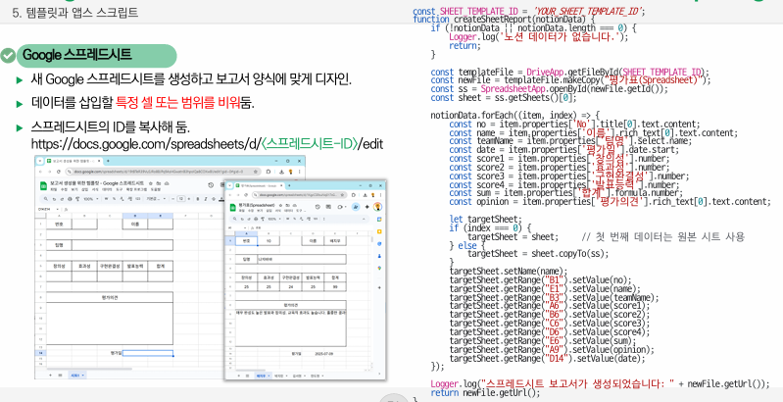Bookmark the page using the star in template window address bar
This screenshot has width=783, height=402.
click(256, 172)
